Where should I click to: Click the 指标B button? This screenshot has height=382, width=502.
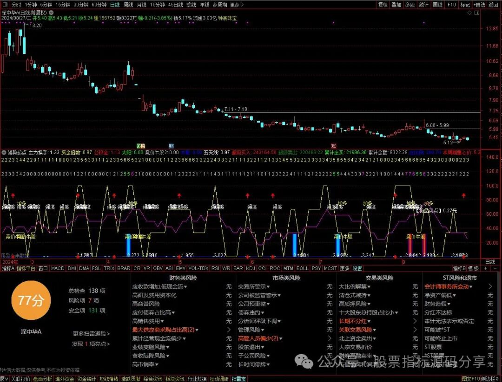459,269
